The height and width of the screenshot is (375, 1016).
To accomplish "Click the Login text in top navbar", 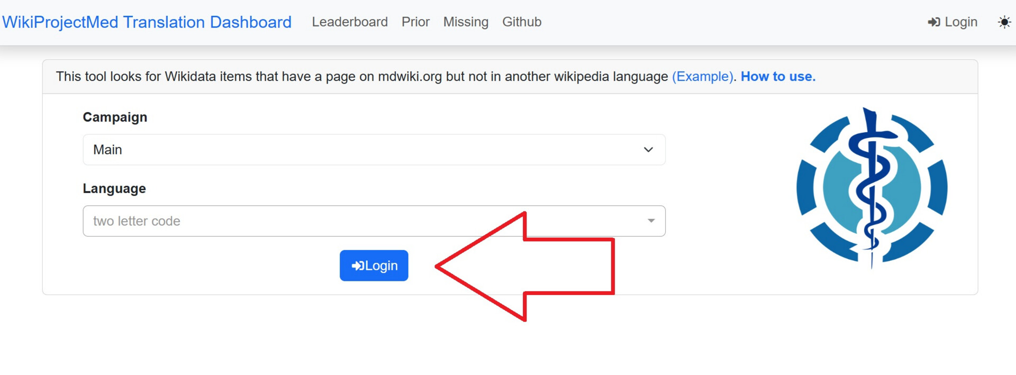I will 961,22.
